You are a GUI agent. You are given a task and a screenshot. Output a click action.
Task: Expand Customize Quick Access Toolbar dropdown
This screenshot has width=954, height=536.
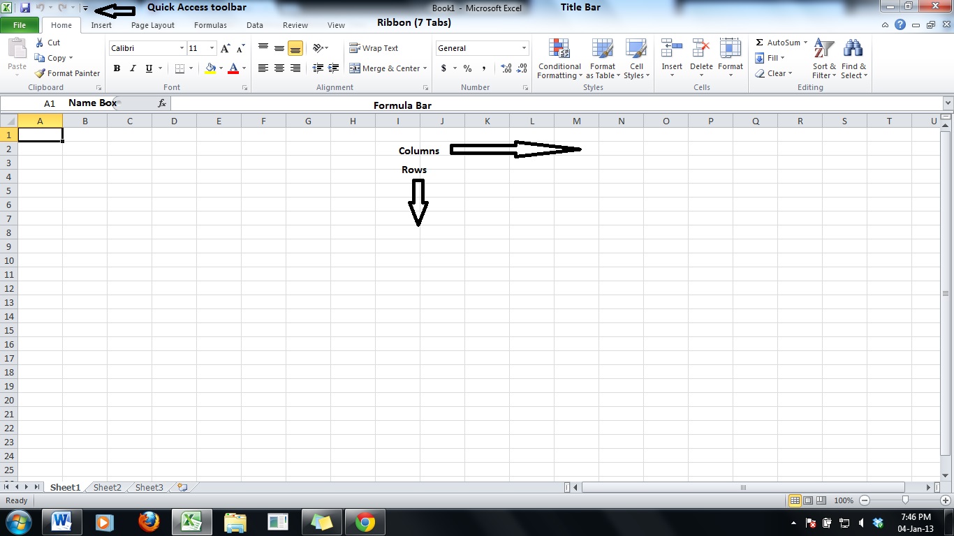(85, 8)
